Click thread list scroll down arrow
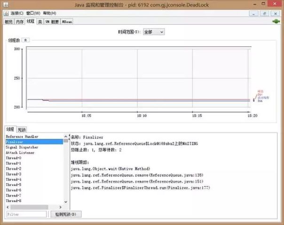Screen dimensions: 284x225 (x=66, y=202)
